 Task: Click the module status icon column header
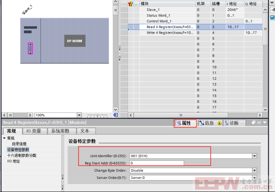click(x=130, y=4)
